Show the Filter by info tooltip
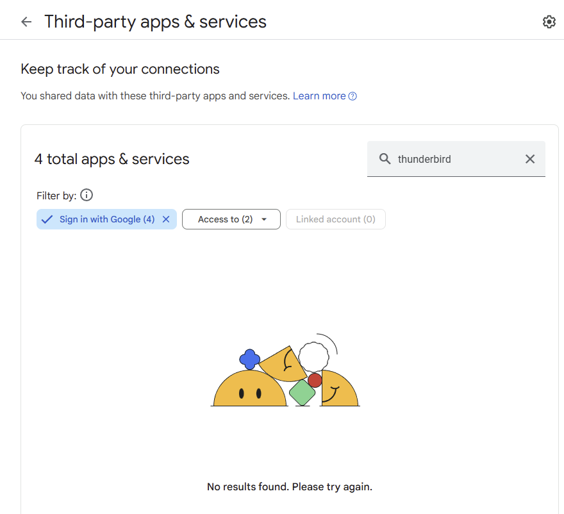 [87, 195]
